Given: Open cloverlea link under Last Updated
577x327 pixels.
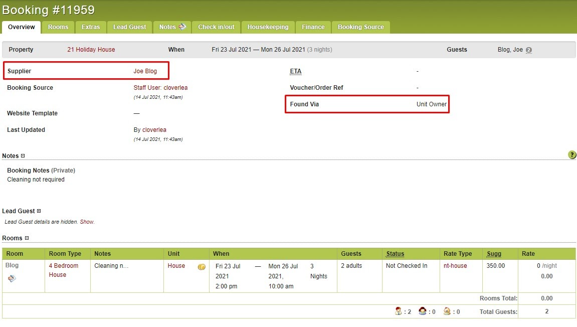Looking at the screenshot, I should pyautogui.click(x=154, y=129).
